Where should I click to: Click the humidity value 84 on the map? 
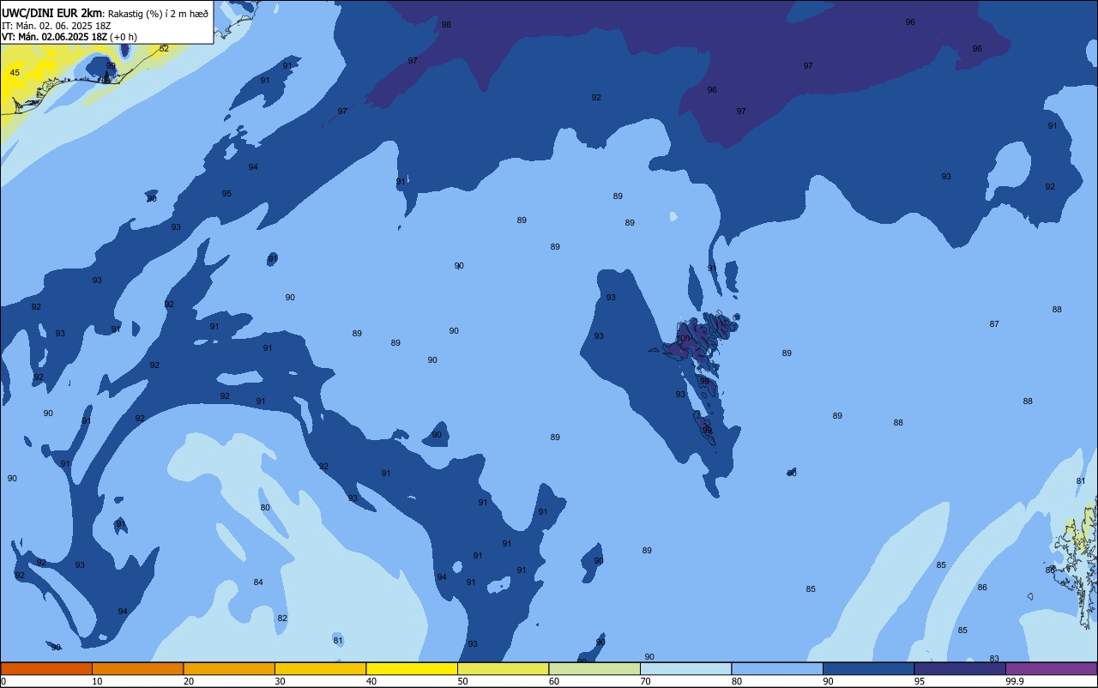[258, 582]
